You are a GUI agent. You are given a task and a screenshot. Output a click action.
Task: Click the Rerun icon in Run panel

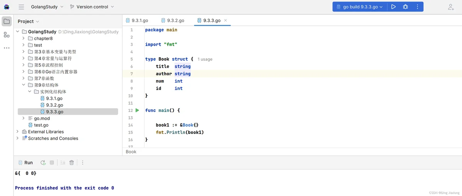pos(43,163)
